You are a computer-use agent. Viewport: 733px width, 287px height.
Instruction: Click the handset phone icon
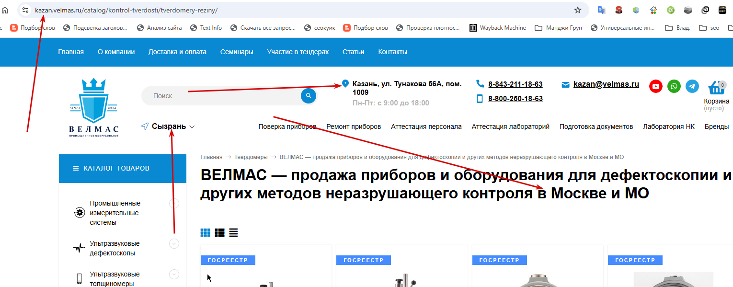click(x=480, y=84)
